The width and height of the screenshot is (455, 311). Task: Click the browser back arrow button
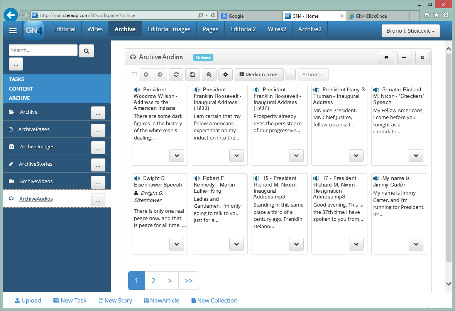pyautogui.click(x=11, y=15)
